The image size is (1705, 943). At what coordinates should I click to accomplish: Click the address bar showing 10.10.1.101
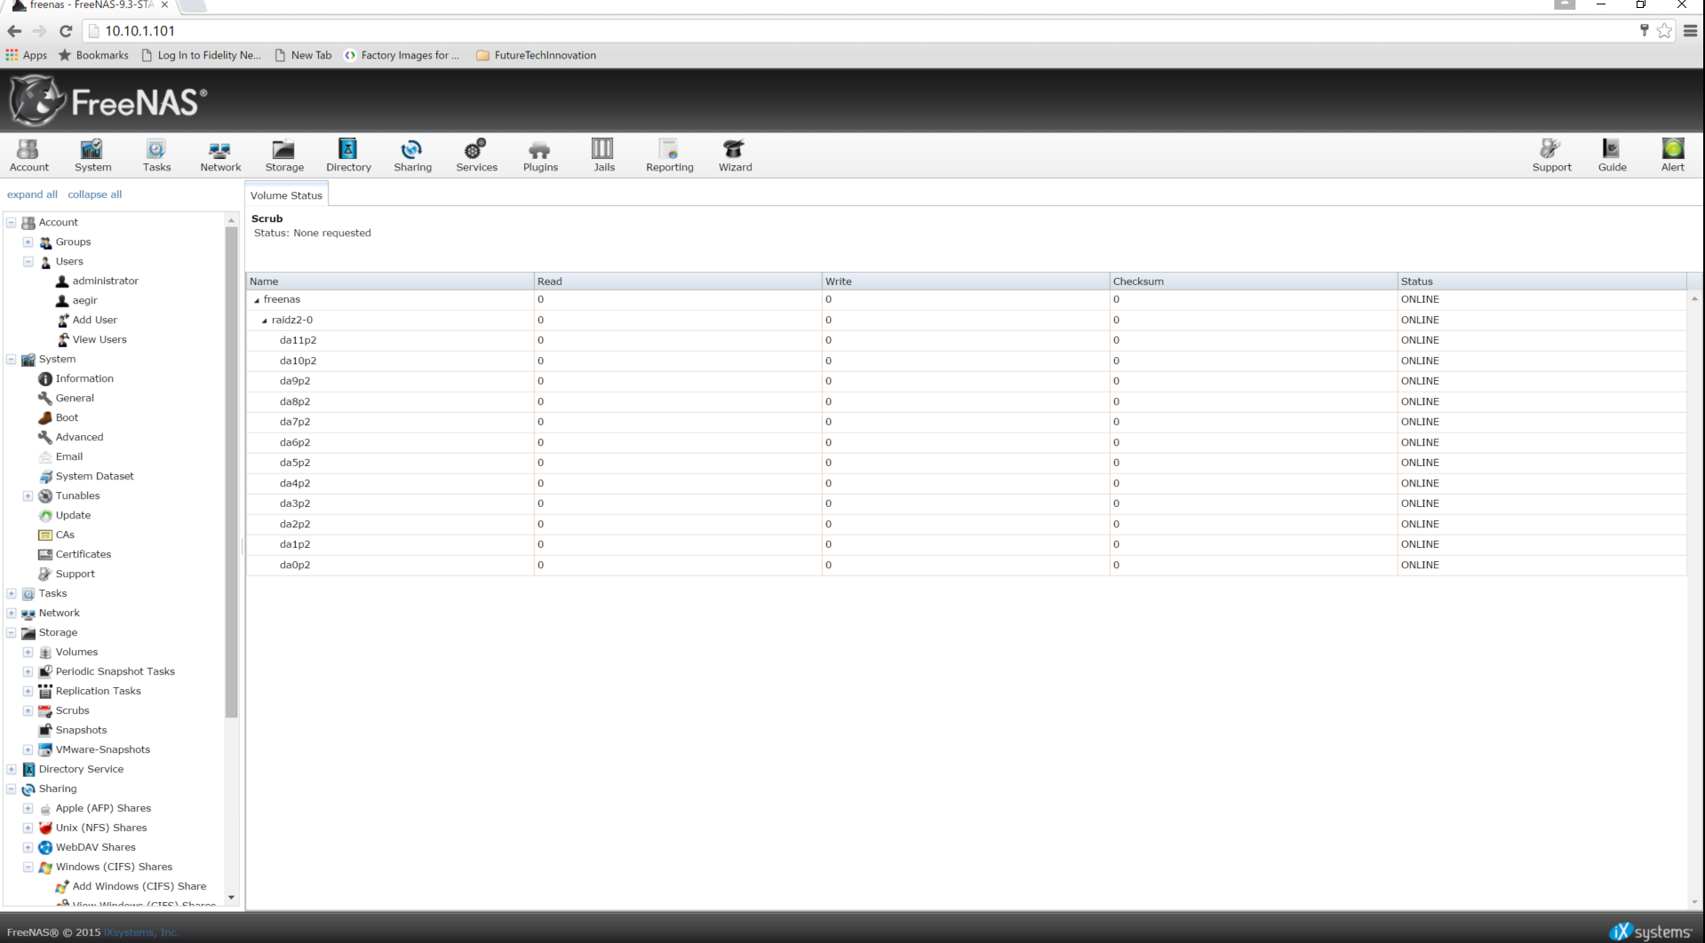(x=853, y=31)
